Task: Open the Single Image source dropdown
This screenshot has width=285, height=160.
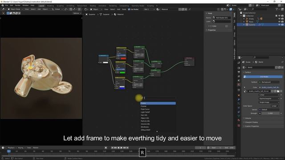Action: (x=269, y=102)
